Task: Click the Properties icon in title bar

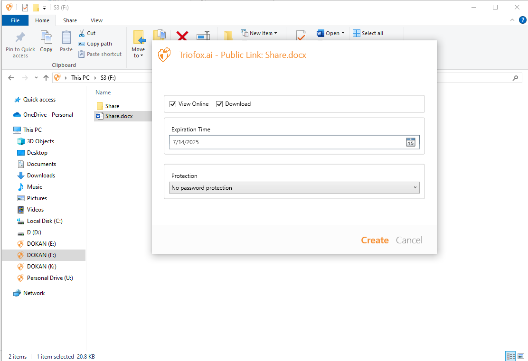Action: pyautogui.click(x=25, y=8)
